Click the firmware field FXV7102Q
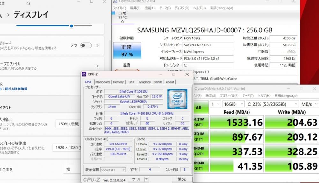This screenshot has width=319, height=183. 208,38
